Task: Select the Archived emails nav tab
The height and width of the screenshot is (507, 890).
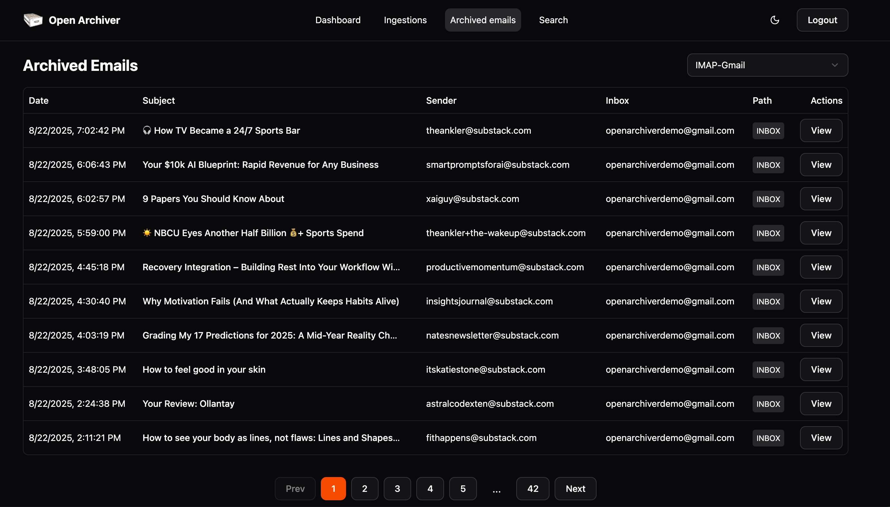Action: click(x=482, y=20)
